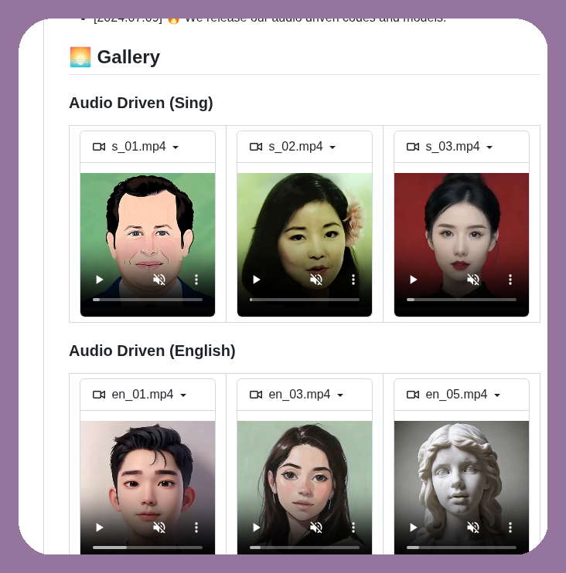
Task: Play the en_05.mp4 video
Action: pyautogui.click(x=413, y=527)
